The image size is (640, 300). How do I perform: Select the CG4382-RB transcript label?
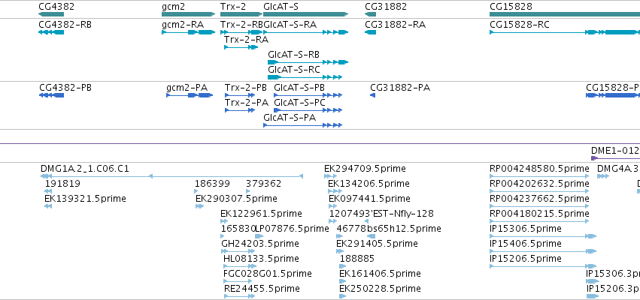point(65,25)
